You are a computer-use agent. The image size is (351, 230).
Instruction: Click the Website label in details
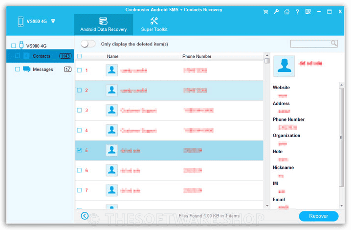281,88
